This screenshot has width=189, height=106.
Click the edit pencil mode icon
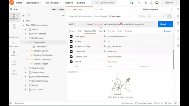click(x=164, y=16)
